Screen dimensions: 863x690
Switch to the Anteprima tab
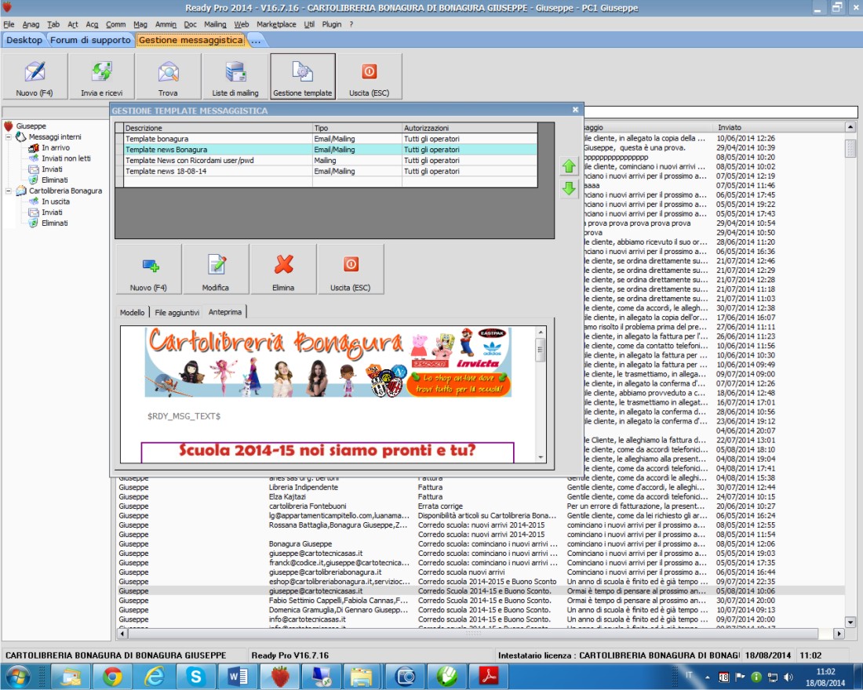pyautogui.click(x=225, y=311)
